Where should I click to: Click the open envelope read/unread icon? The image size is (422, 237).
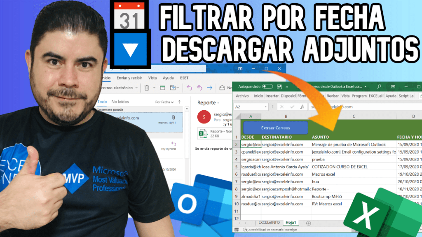point(222,88)
